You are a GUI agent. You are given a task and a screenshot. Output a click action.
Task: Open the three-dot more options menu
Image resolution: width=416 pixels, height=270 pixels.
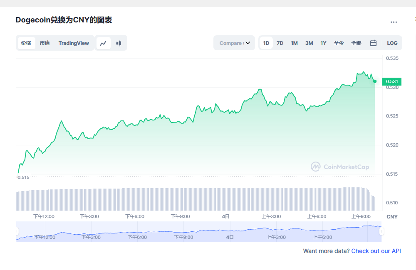click(x=394, y=22)
